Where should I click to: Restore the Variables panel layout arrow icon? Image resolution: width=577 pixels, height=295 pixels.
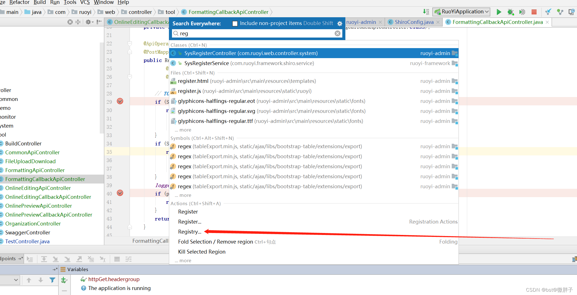point(55,269)
